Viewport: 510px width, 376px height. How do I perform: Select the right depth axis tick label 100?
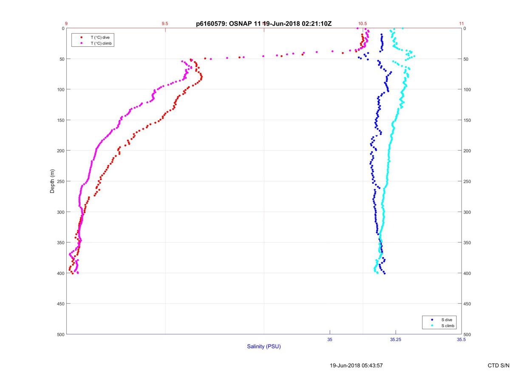pos(467,90)
